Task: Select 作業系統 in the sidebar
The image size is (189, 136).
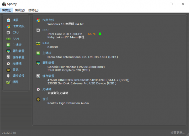Action: [18, 26]
